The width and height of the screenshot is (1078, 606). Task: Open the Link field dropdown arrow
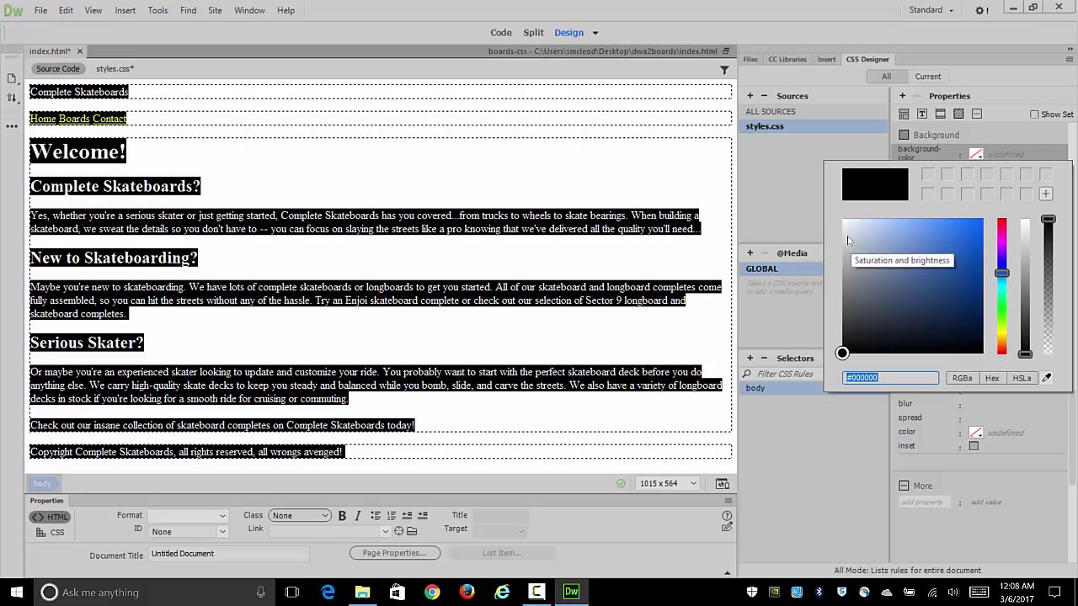[386, 531]
